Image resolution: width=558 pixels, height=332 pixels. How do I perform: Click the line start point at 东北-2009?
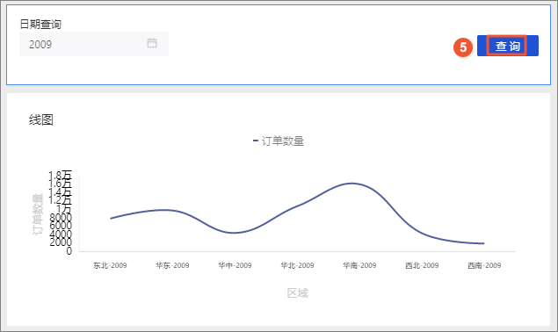(111, 218)
